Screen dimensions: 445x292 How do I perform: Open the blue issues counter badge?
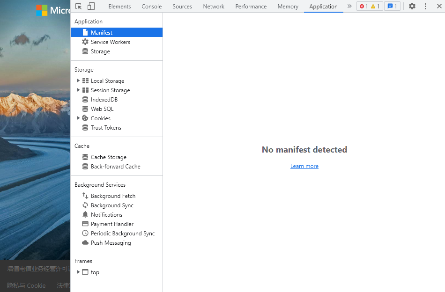392,7
